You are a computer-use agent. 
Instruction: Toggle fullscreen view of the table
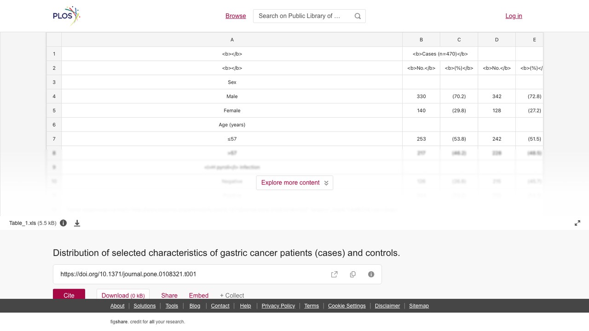pos(577,223)
